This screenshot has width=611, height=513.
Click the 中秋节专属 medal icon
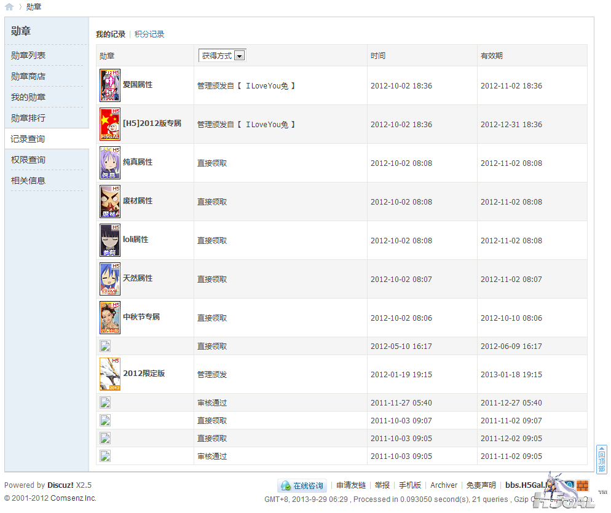coord(110,318)
